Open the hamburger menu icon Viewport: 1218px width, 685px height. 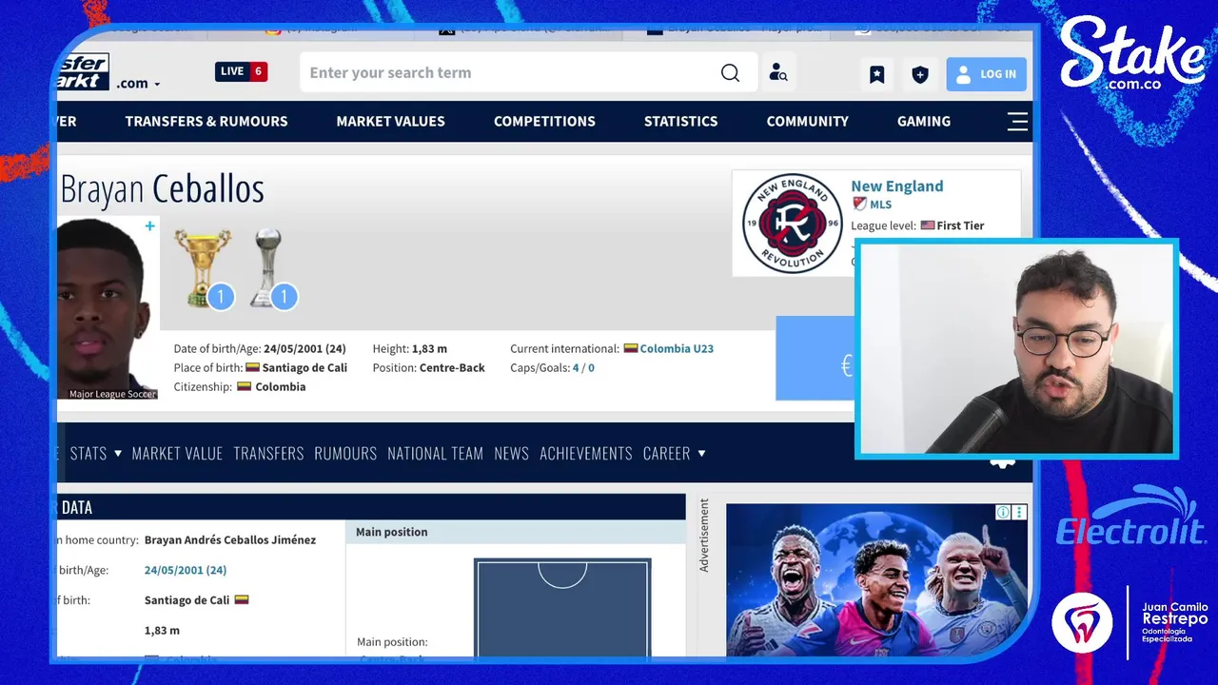click(1017, 121)
